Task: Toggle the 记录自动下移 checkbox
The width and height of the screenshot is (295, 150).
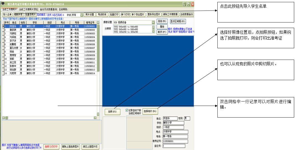Action: tap(127, 110)
